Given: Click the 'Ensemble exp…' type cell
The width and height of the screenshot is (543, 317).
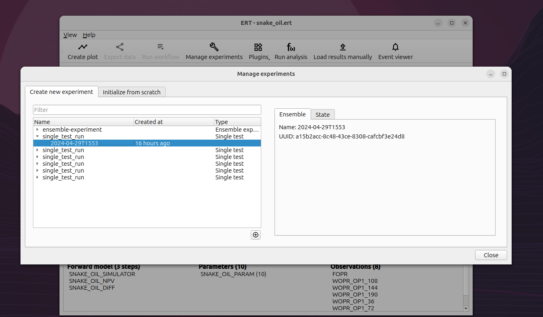Looking at the screenshot, I should pyautogui.click(x=237, y=130).
